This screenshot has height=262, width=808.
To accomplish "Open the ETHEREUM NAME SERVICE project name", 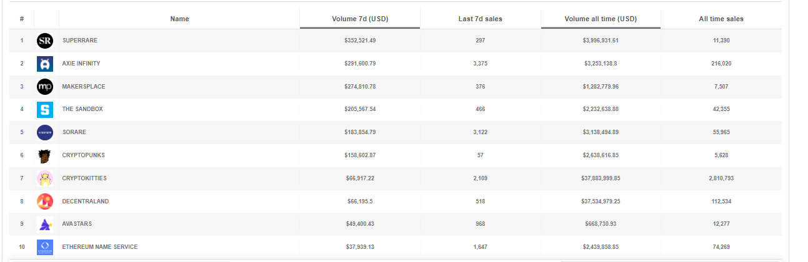I will pos(100,247).
